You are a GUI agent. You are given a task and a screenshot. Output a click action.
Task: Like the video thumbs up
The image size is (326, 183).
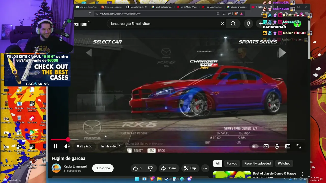(x=137, y=168)
